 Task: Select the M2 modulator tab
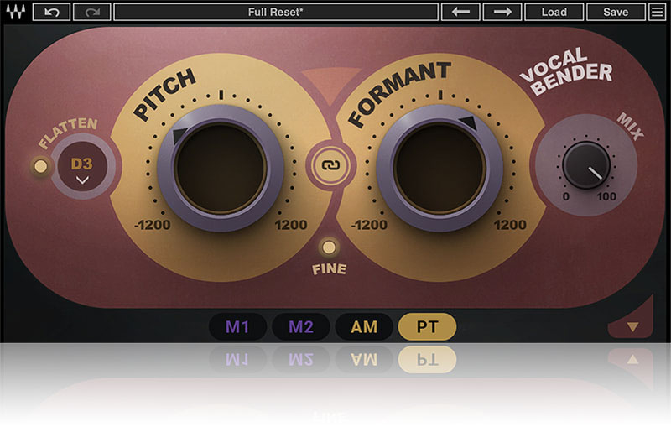[x=300, y=326]
